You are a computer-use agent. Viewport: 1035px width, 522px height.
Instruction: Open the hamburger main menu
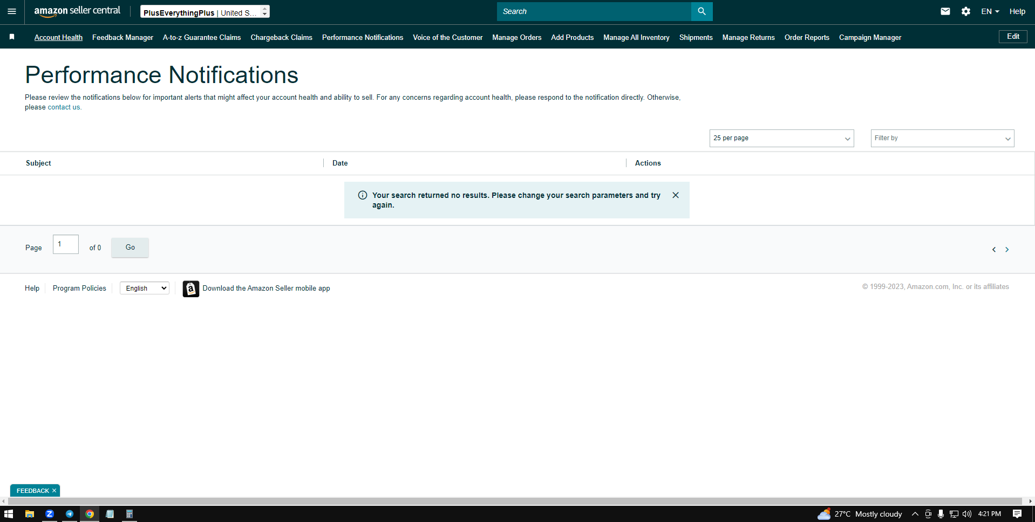tap(12, 11)
